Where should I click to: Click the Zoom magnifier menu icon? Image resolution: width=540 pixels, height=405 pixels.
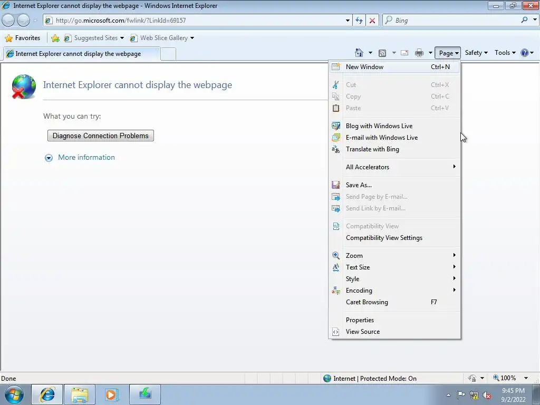(336, 256)
